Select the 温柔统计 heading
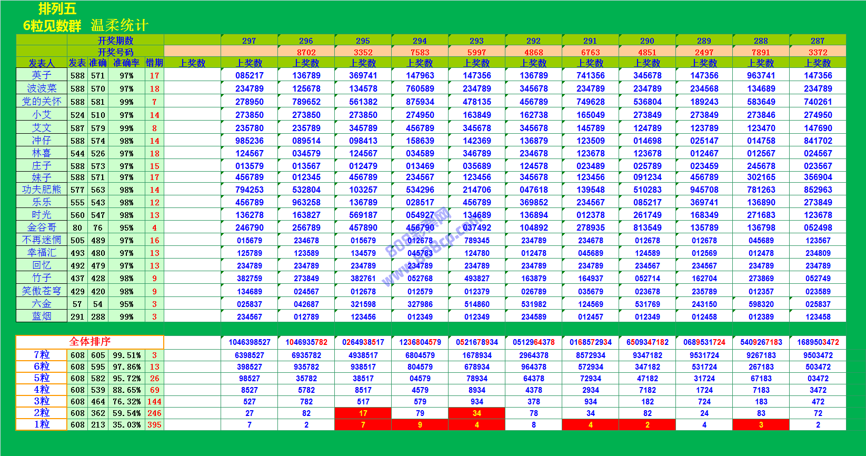The width and height of the screenshot is (866, 456). (120, 25)
